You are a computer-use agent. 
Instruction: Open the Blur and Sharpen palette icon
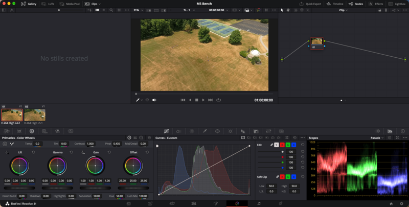point(243,131)
